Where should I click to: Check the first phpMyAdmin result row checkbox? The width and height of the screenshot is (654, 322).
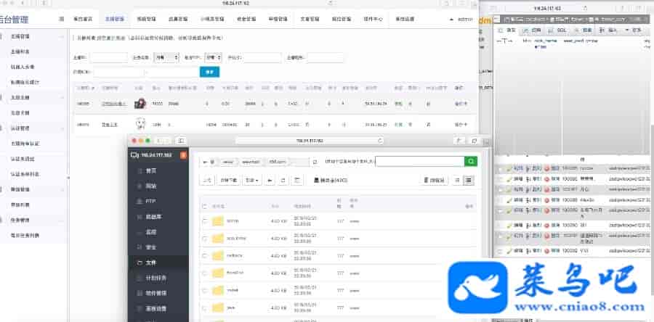point(499,168)
